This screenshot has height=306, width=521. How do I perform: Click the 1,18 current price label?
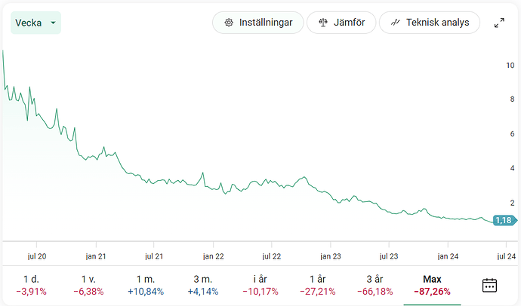point(504,220)
